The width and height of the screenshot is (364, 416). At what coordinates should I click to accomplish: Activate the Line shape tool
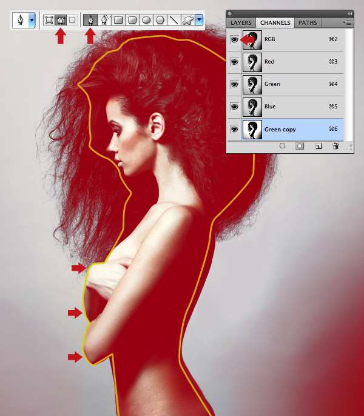174,20
